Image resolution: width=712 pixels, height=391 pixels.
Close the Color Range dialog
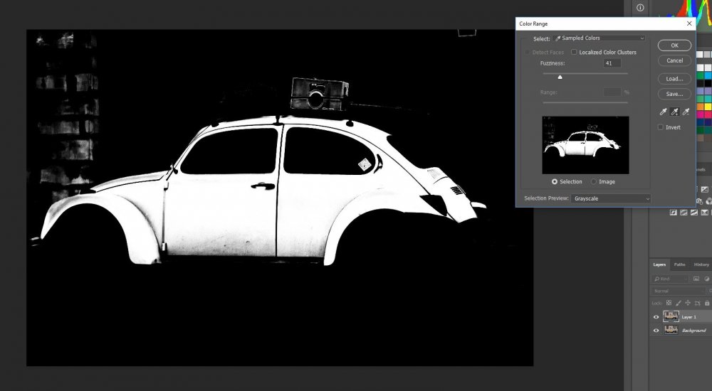click(689, 23)
